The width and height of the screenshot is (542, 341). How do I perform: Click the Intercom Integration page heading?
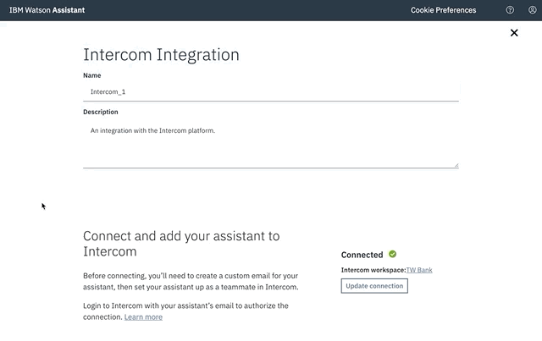click(161, 55)
